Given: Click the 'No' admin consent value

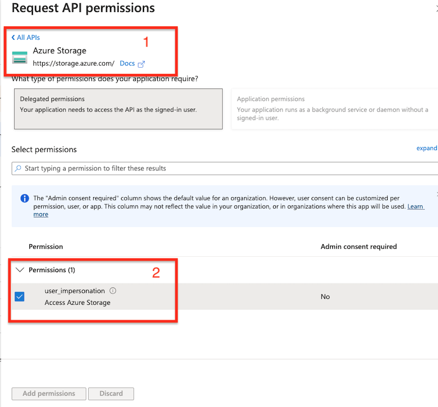Looking at the screenshot, I should pyautogui.click(x=325, y=297).
